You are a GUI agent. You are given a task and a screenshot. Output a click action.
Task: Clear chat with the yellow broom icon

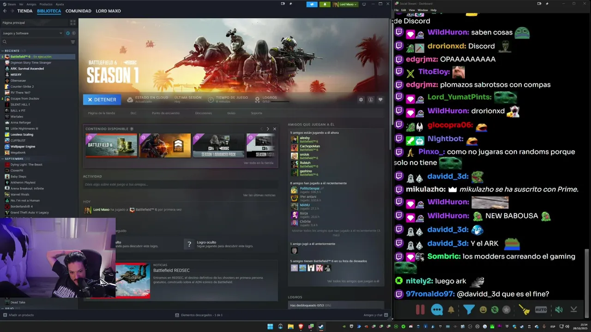524,310
